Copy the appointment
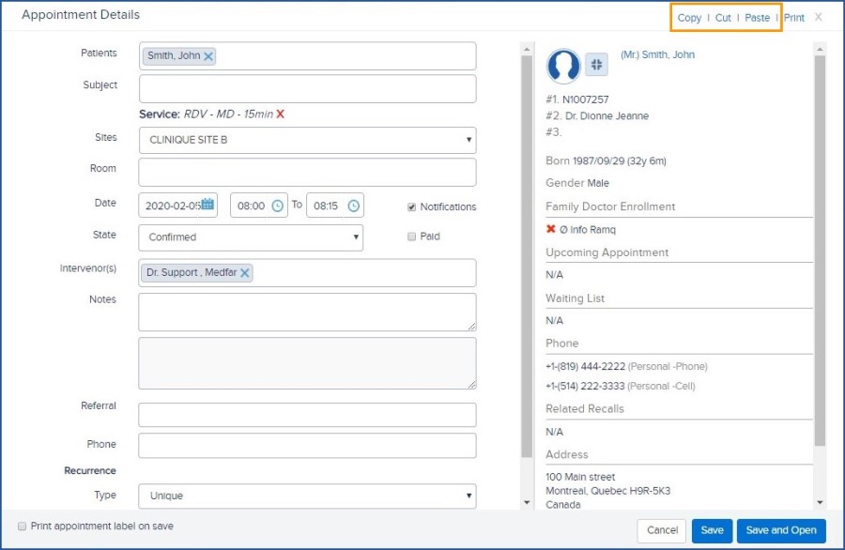This screenshot has width=845, height=550. coord(688,17)
